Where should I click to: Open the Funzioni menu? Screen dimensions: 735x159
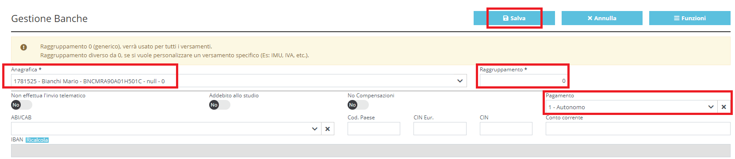tap(689, 18)
